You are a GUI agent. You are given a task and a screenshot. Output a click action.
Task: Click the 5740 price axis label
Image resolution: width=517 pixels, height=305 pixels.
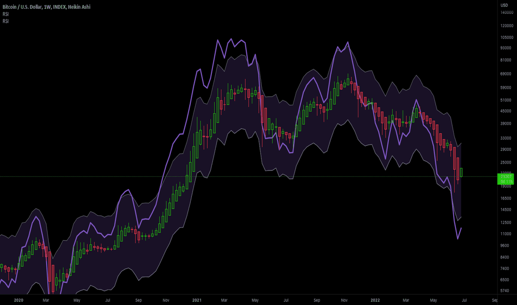click(x=505, y=291)
